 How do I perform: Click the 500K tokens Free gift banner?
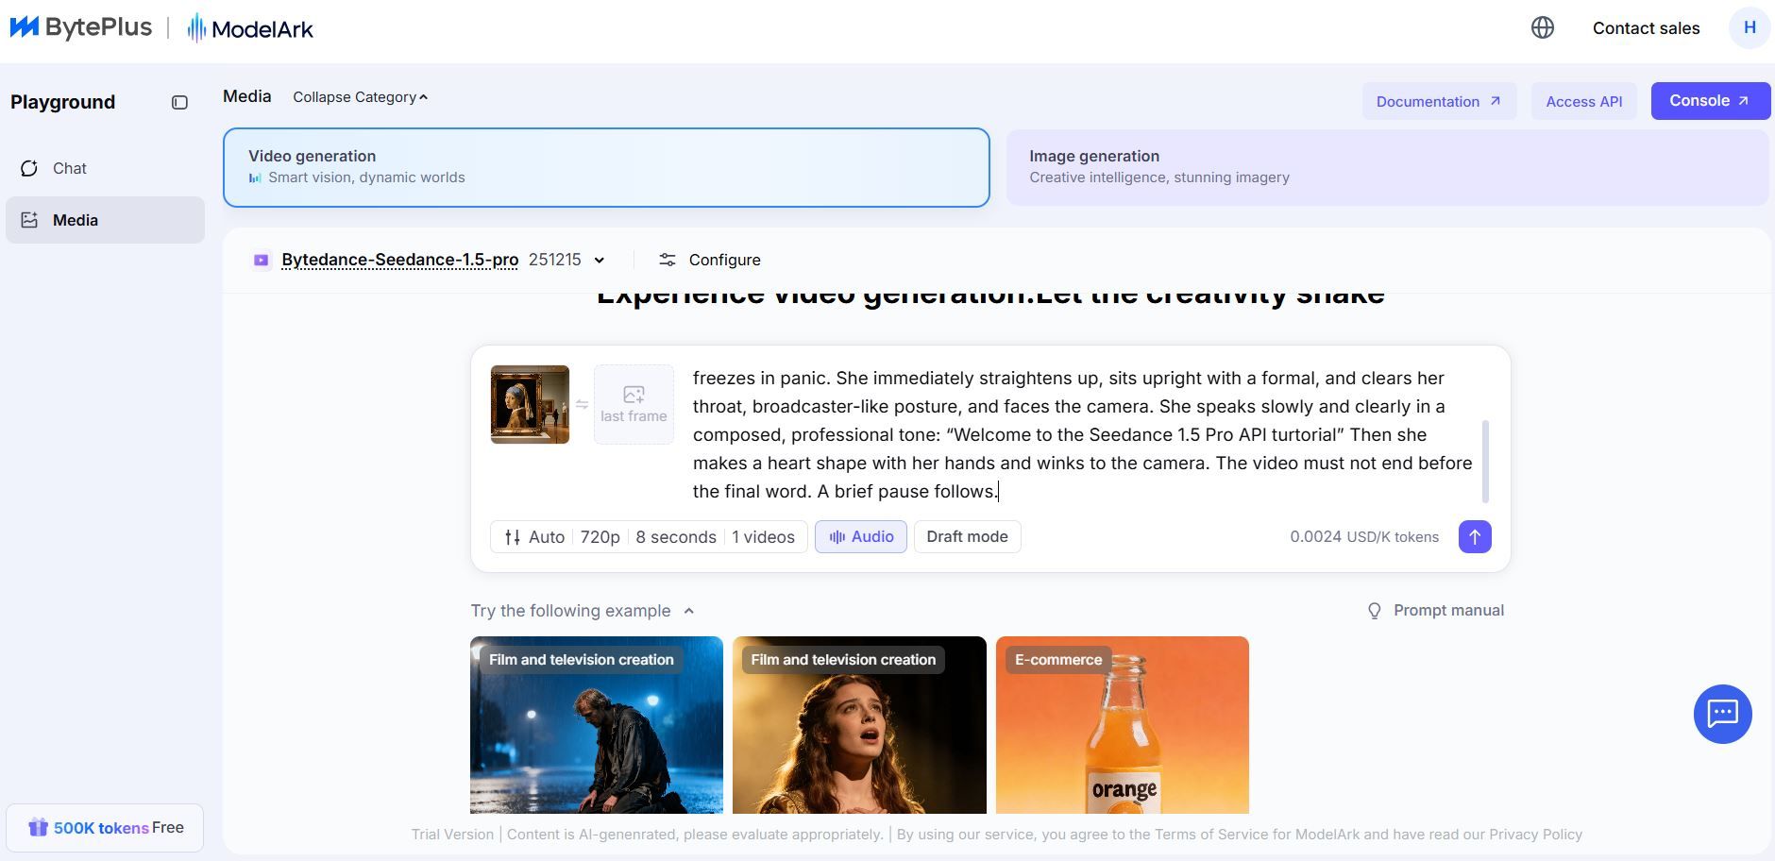click(106, 828)
